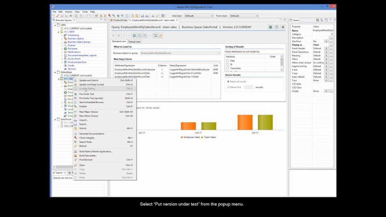This screenshot has height=217, width=386.
Task: Click the question mark help icon in query header
Action: coord(277,27)
